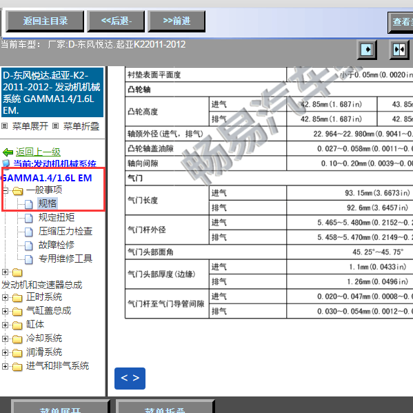The image size is (413, 413).
Task: Select the 缸体 label
Action: (35, 325)
